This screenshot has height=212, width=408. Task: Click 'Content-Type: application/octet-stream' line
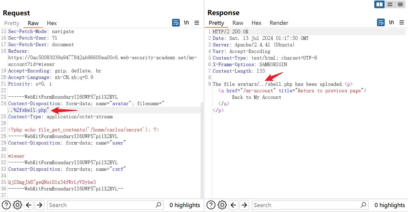coord(60,117)
